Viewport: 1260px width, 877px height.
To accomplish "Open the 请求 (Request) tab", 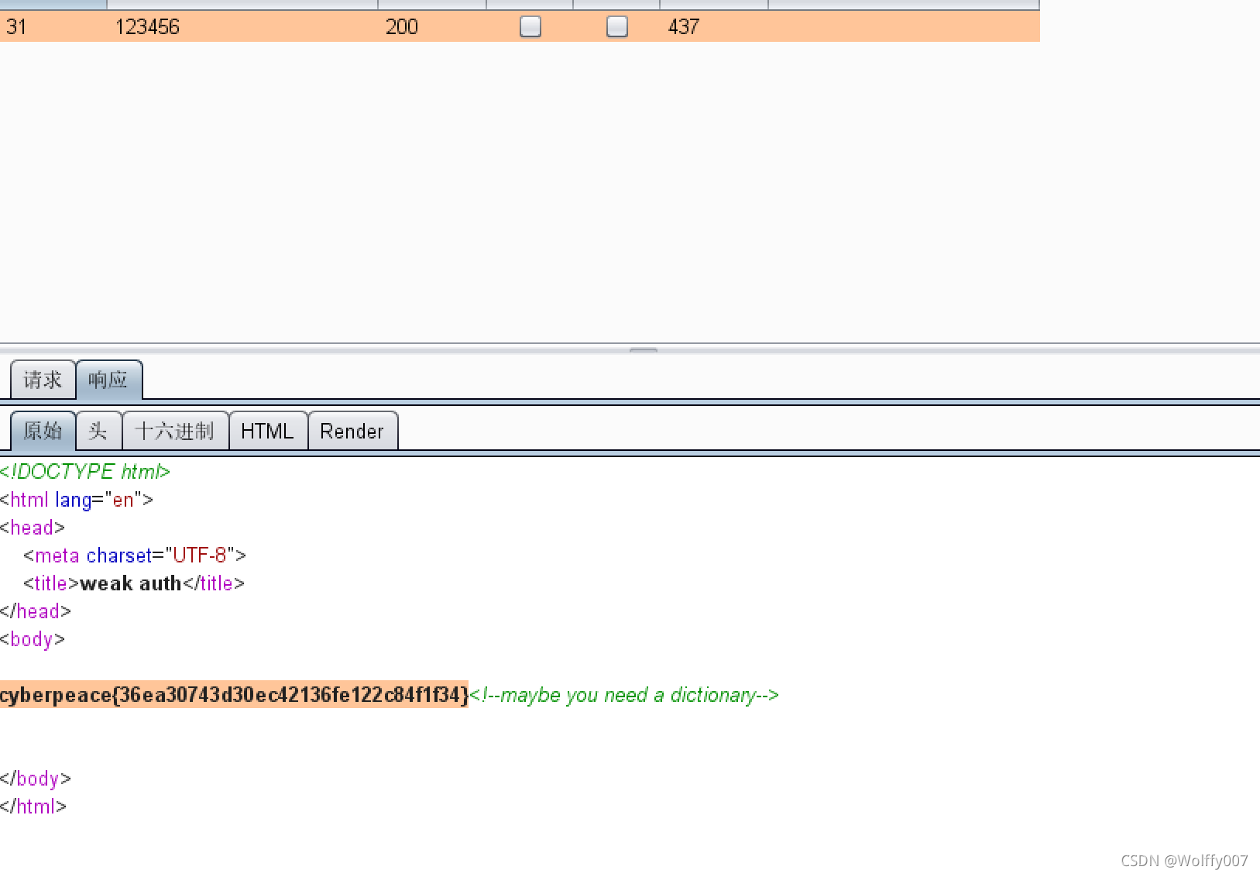I will coord(43,380).
